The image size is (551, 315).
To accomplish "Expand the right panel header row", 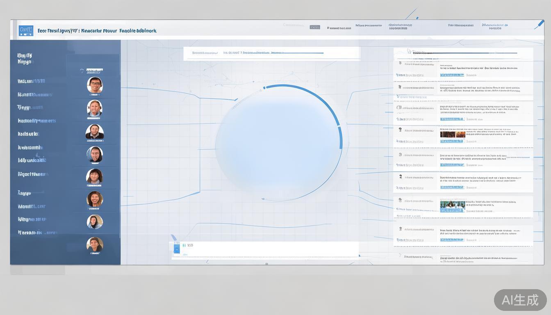I will point(463,52).
